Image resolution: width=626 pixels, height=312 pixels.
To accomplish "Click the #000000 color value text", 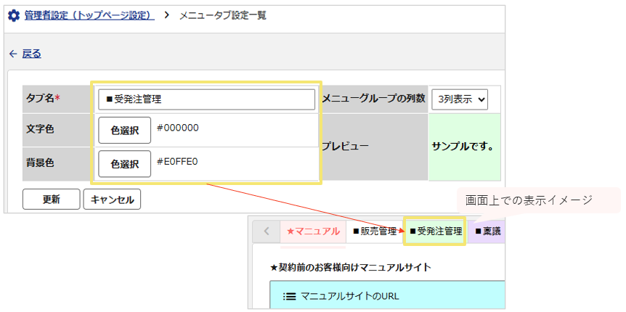I will click(x=178, y=128).
